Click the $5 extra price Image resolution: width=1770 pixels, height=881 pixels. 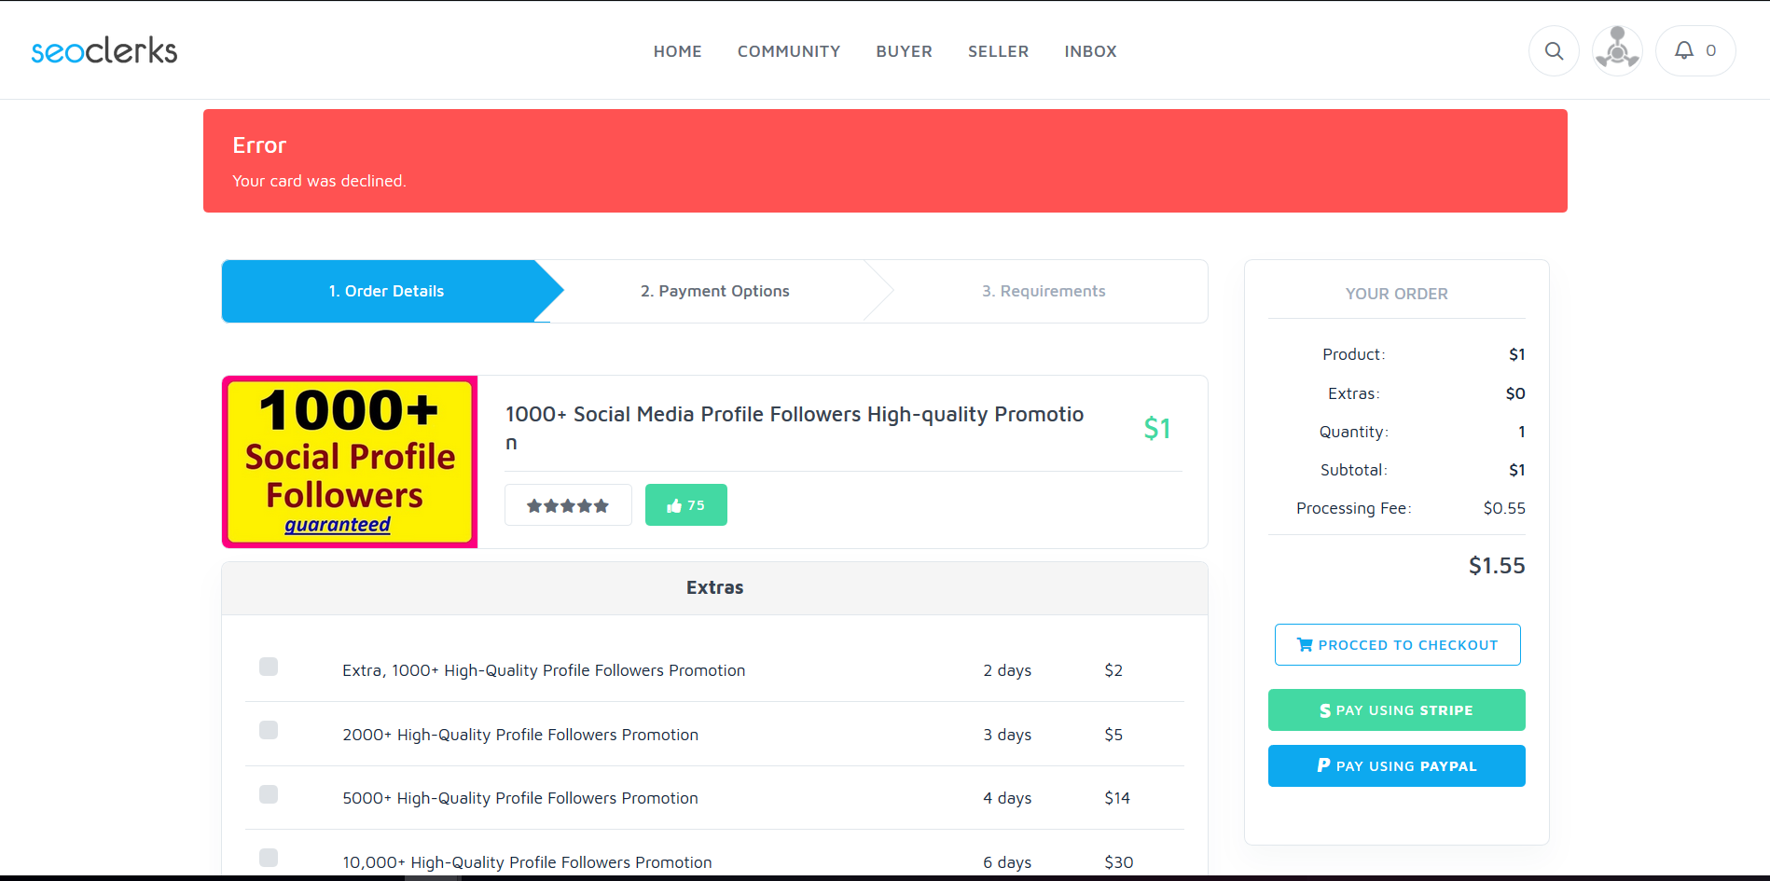click(x=1113, y=735)
